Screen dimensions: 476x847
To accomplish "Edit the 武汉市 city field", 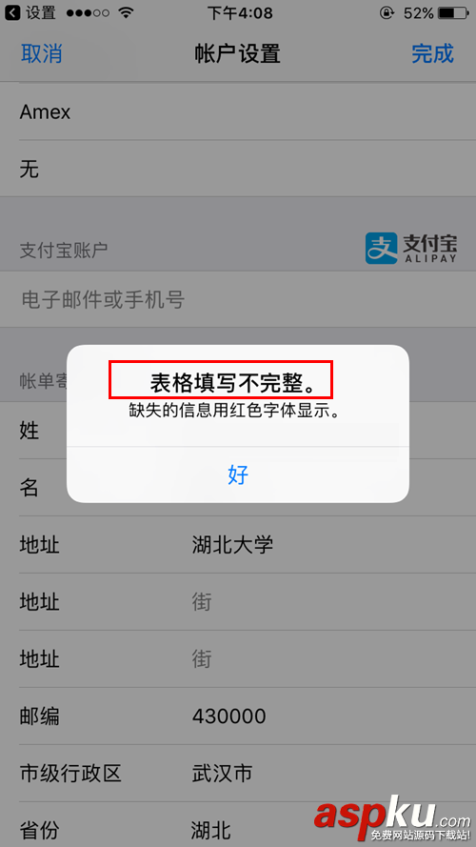I will [x=238, y=774].
